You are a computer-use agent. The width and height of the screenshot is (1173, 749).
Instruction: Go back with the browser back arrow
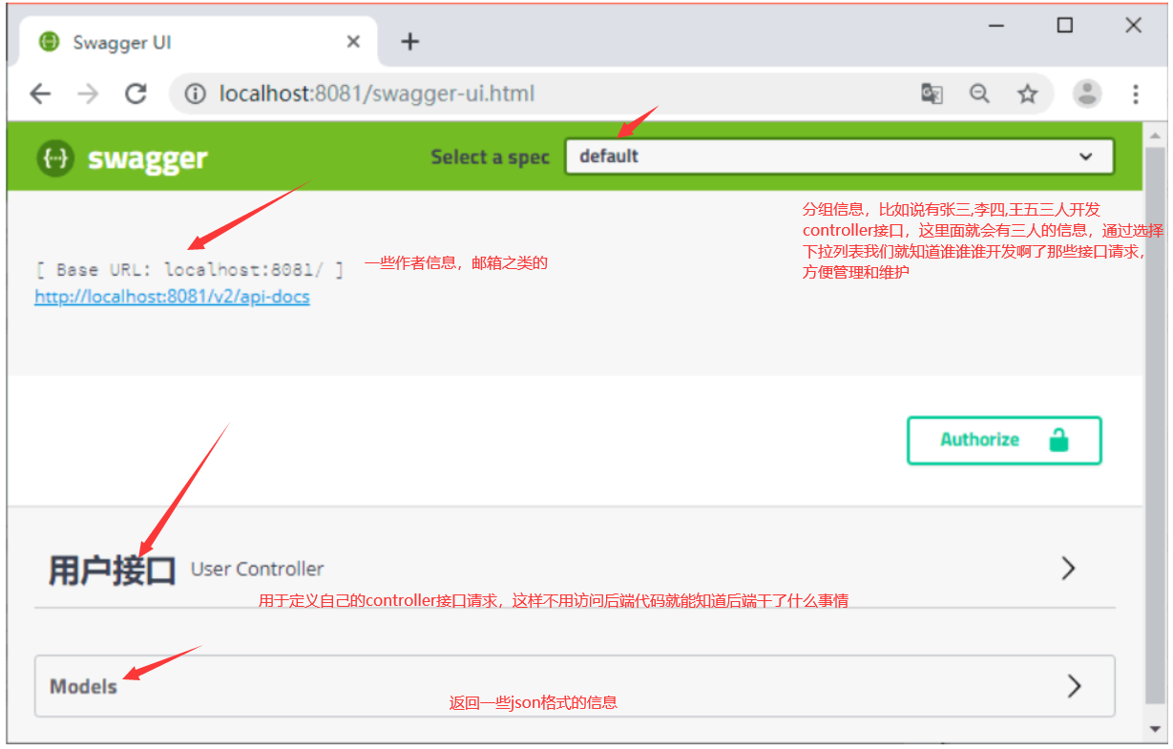tap(40, 94)
